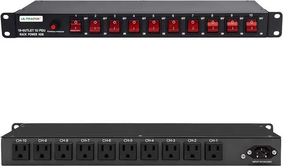Click the CH-2 outlet socket

[x=192, y=152]
